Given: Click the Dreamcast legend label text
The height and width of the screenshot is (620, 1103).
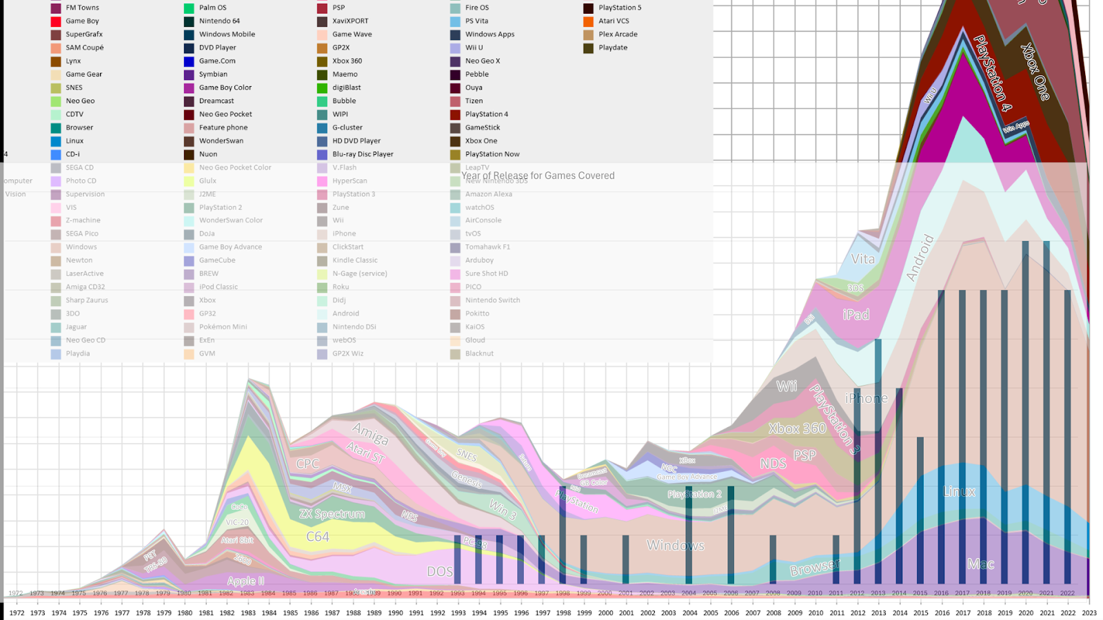Looking at the screenshot, I should [216, 101].
